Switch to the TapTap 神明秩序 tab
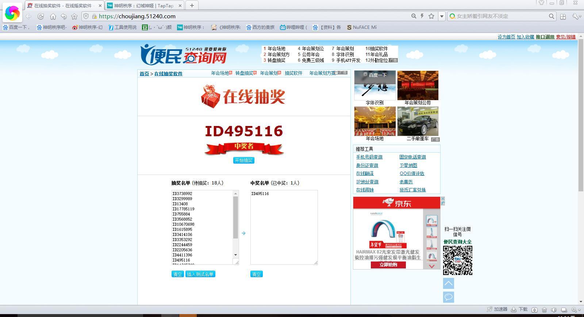The height and width of the screenshot is (317, 584). [x=144, y=5]
